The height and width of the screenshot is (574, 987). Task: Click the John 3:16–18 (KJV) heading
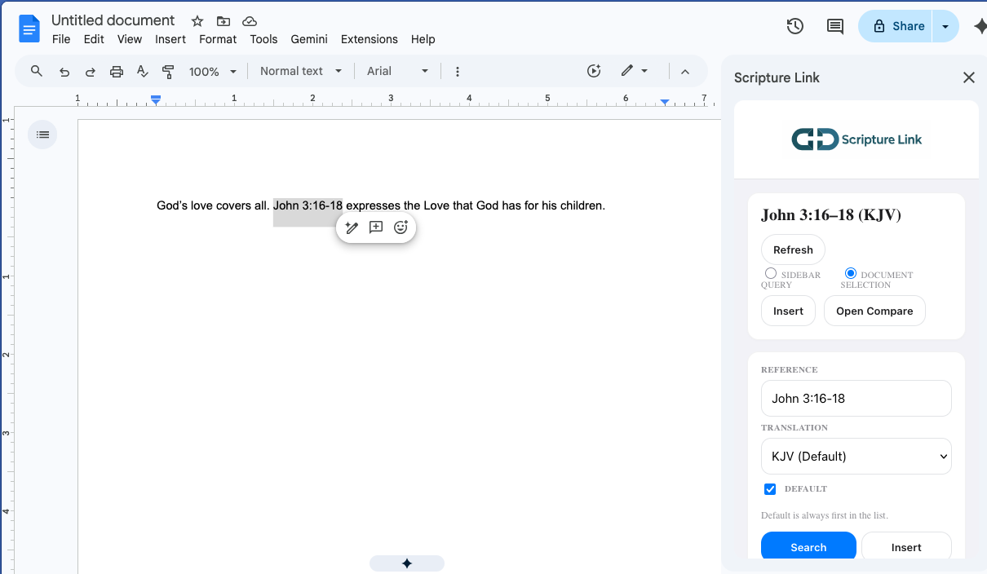coord(831,215)
